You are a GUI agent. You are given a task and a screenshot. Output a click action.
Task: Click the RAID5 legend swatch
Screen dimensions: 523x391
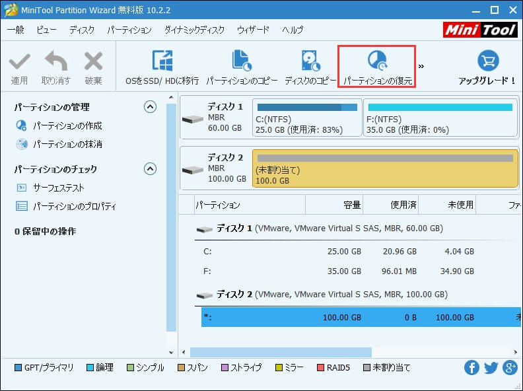coord(320,368)
